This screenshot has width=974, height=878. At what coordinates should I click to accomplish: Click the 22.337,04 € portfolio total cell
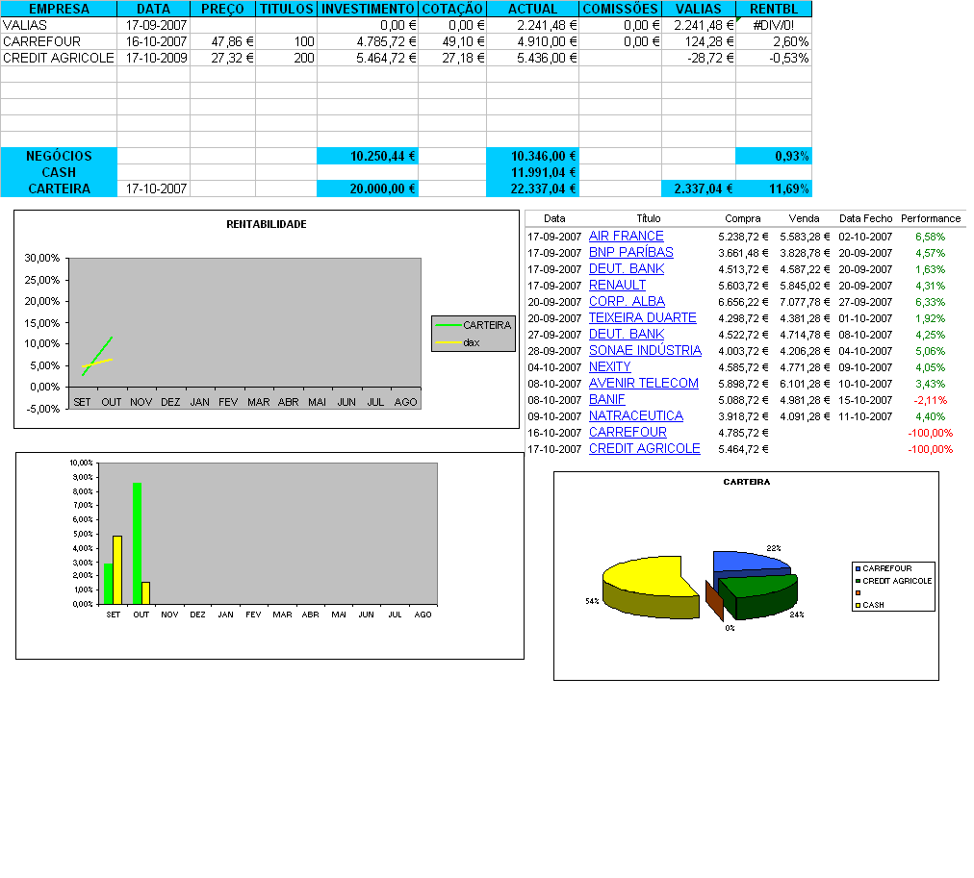click(533, 188)
